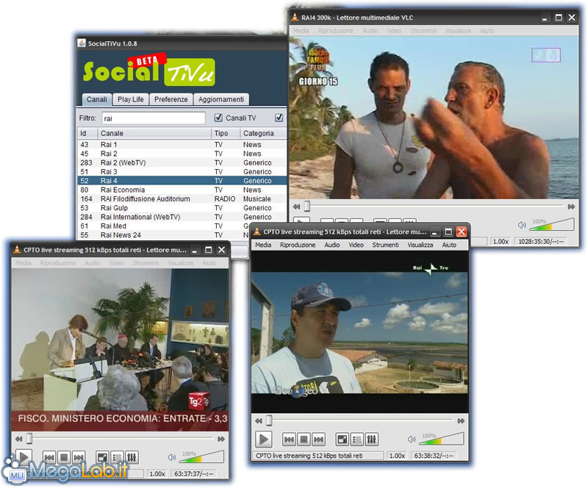Click the Filtro text field containing 'rai'
588x488 pixels.
click(x=154, y=118)
